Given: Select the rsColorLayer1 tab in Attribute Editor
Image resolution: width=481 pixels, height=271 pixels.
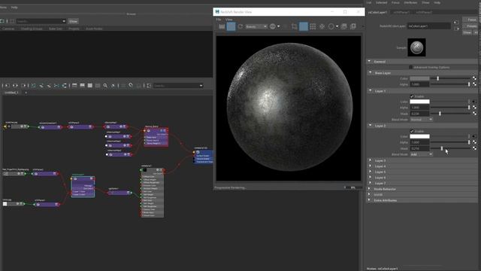Looking at the screenshot, I should pyautogui.click(x=377, y=12).
